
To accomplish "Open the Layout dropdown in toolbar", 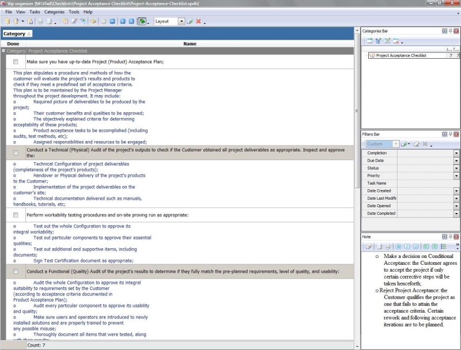I will click(x=182, y=21).
